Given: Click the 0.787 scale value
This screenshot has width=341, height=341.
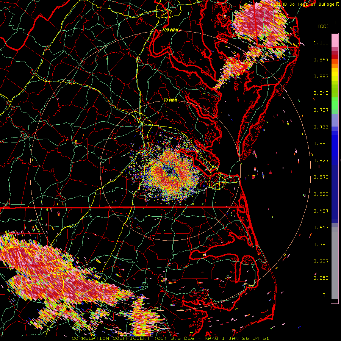Looking at the screenshot, I should pyautogui.click(x=321, y=110).
